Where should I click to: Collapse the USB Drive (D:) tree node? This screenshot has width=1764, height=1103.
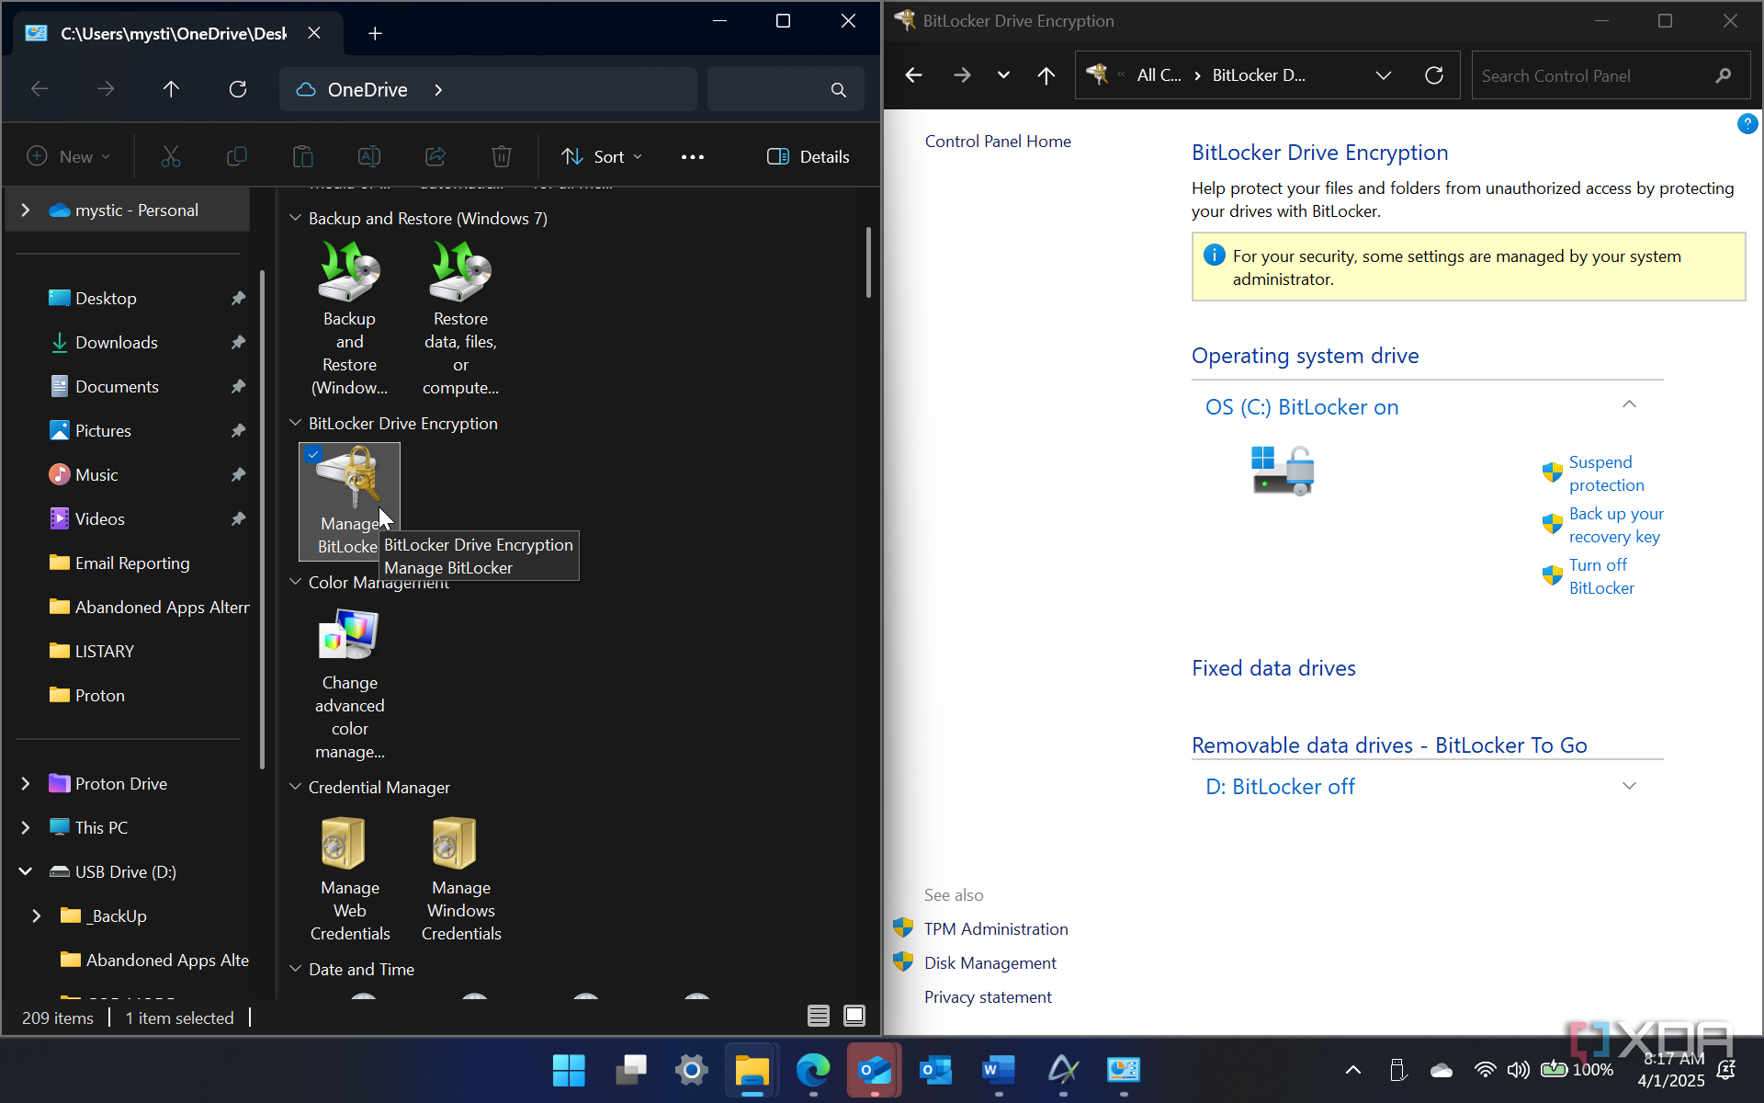(x=26, y=871)
